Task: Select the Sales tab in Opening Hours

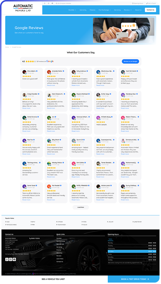Action: coord(110,239)
